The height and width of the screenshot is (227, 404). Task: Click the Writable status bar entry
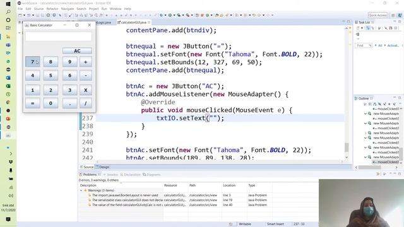pyautogui.click(x=245, y=224)
